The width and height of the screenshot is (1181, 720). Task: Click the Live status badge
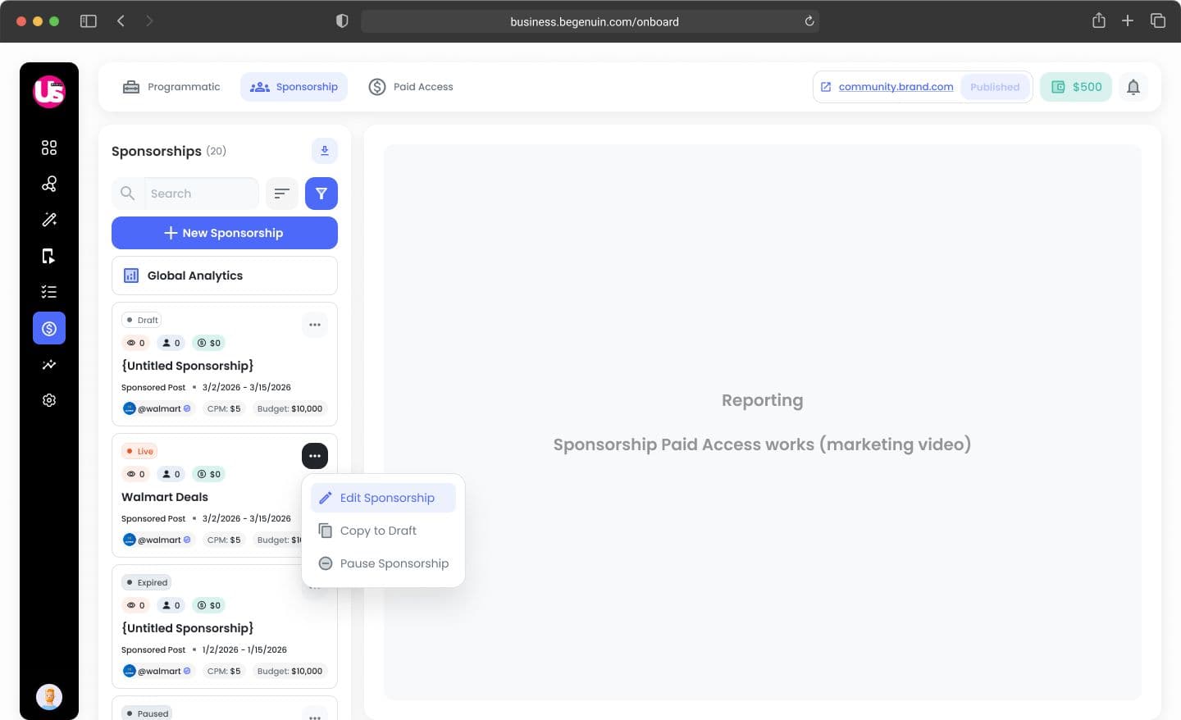(139, 451)
